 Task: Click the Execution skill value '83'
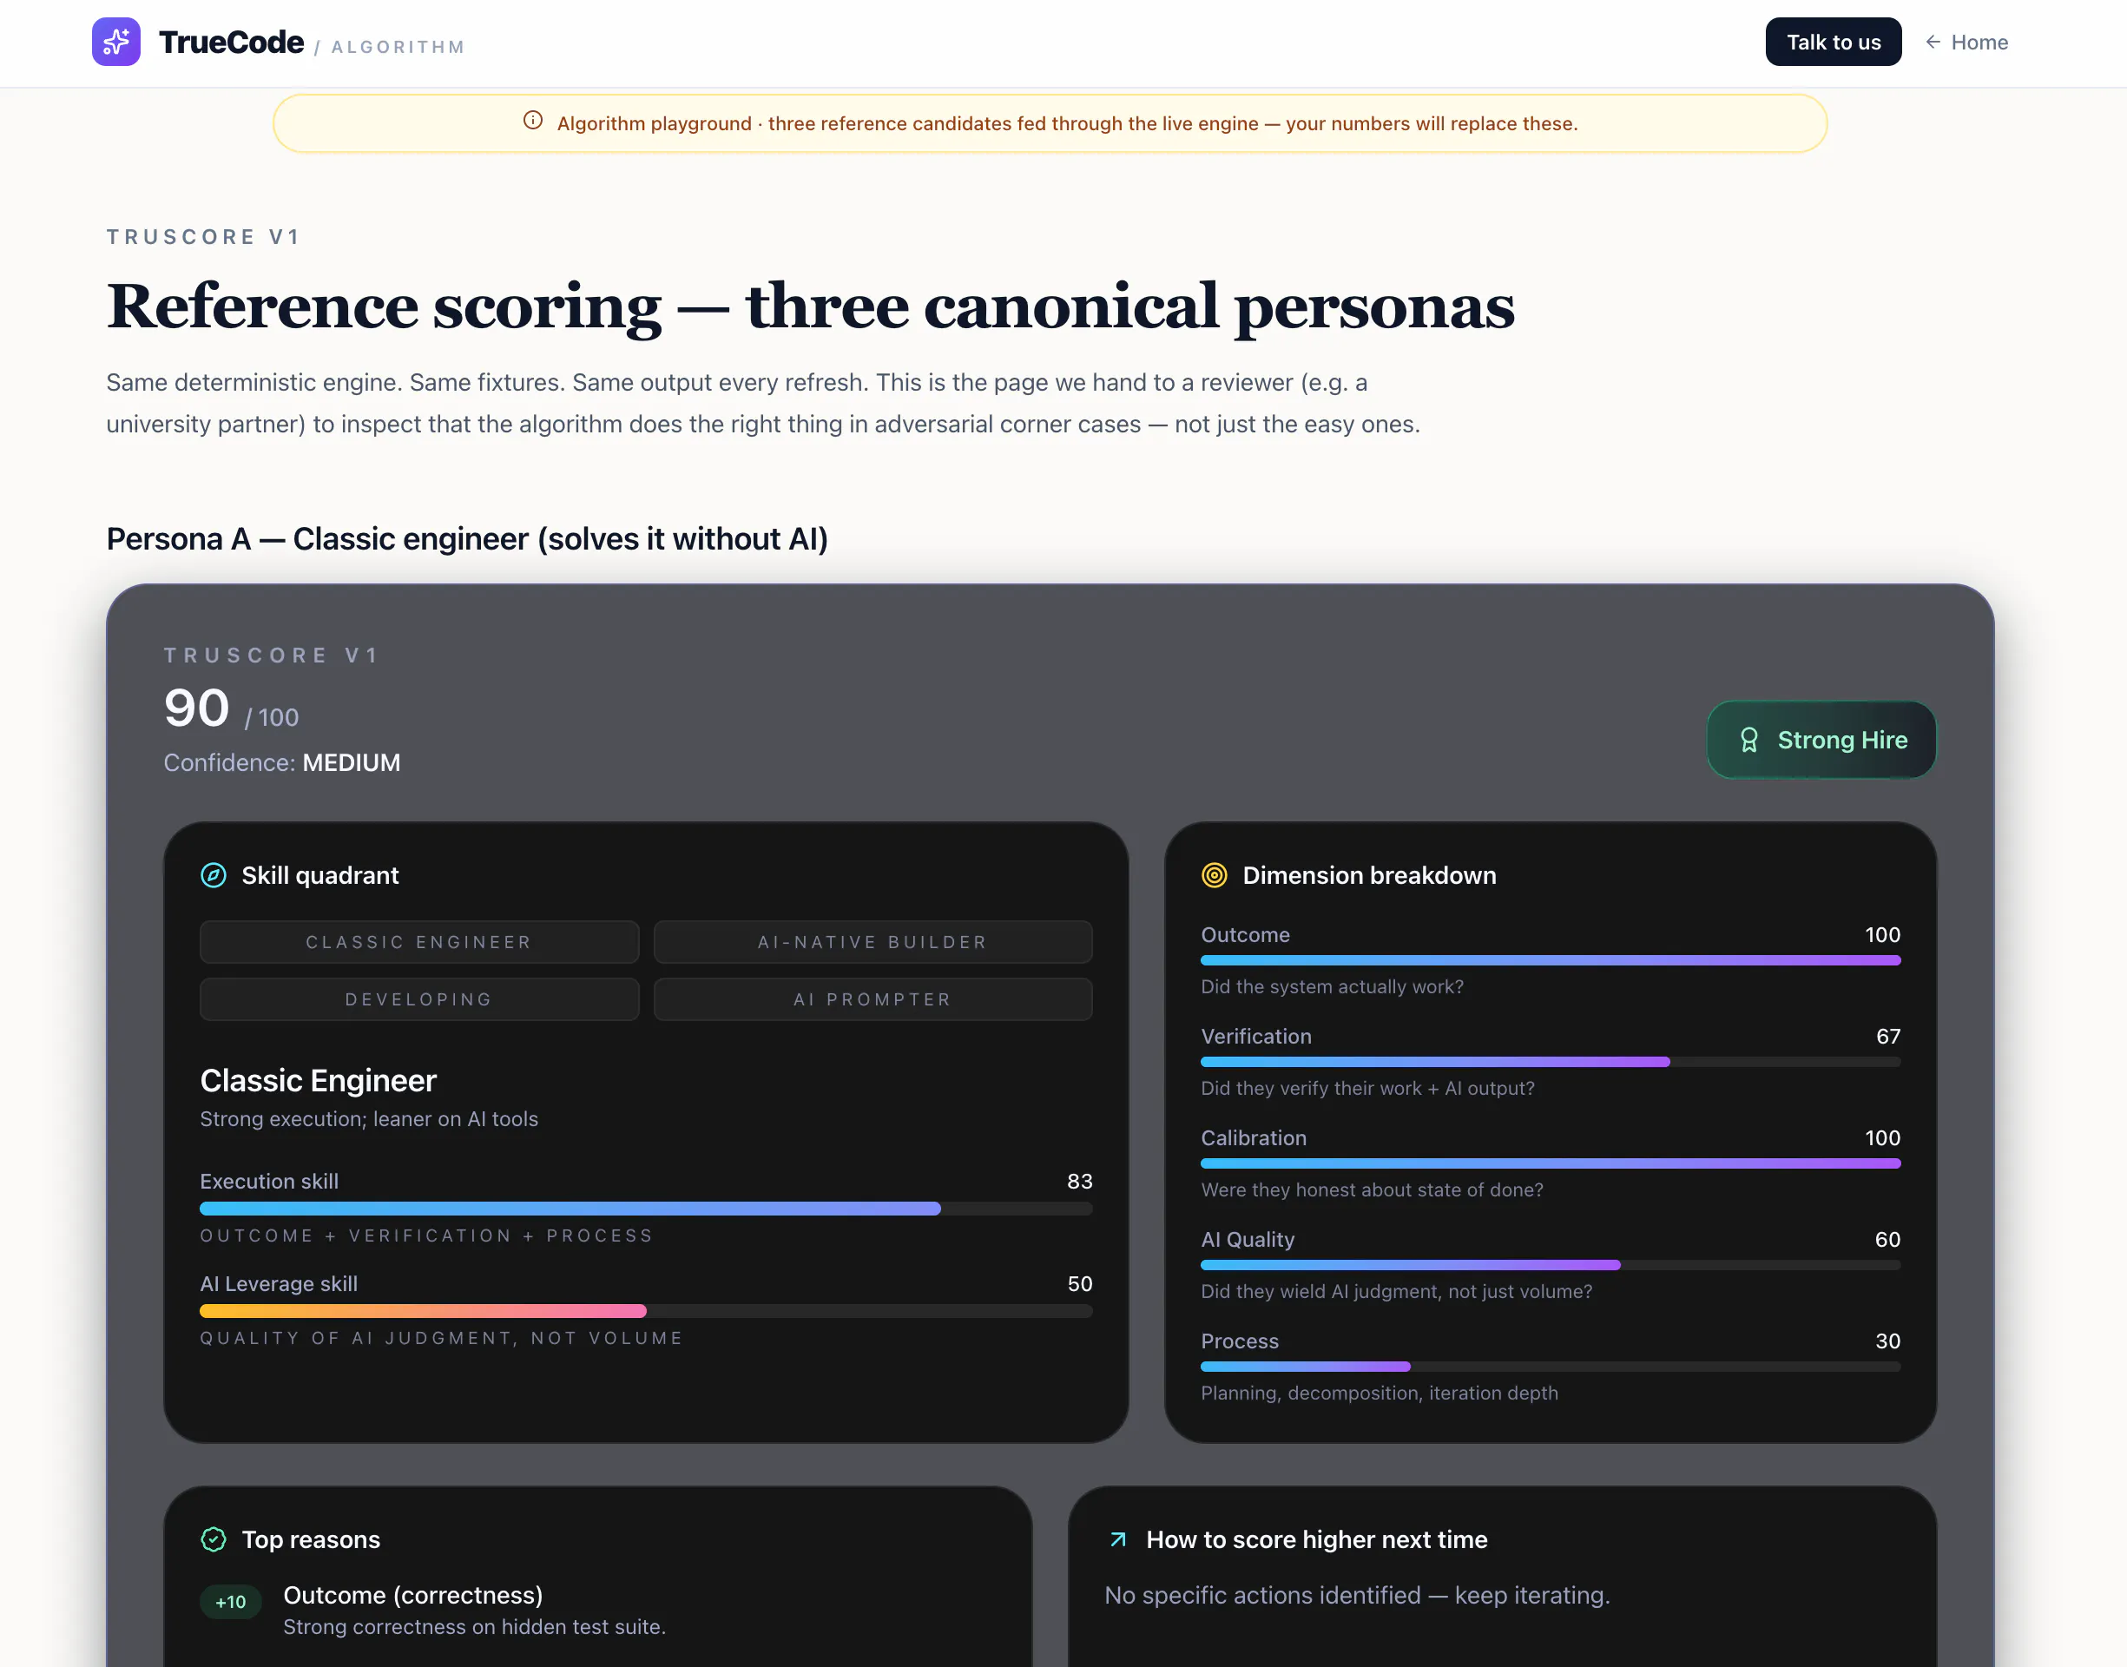[x=1079, y=1181]
